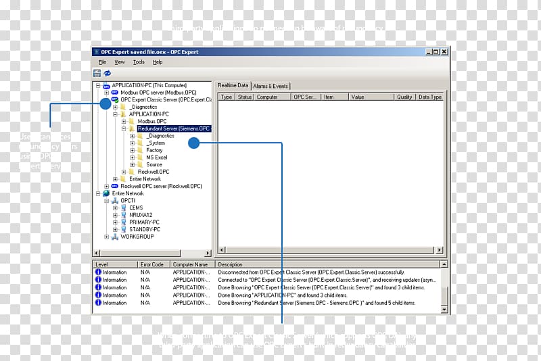Click the CEMS computer icon

pos(124,208)
